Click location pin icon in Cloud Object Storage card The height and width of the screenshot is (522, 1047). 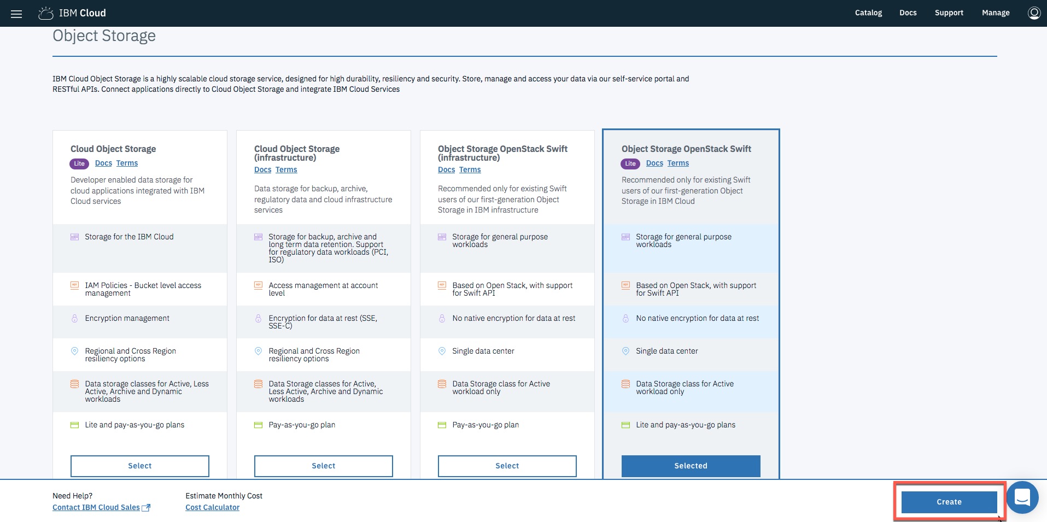tap(74, 351)
